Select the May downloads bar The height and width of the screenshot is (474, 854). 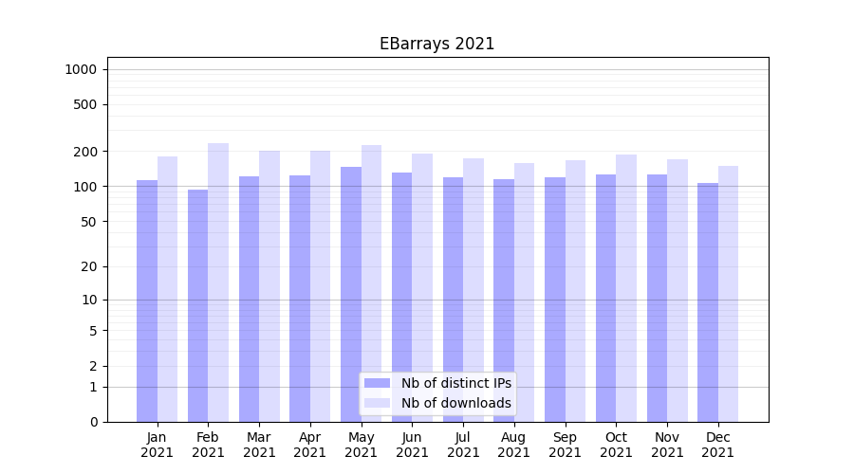click(x=371, y=283)
